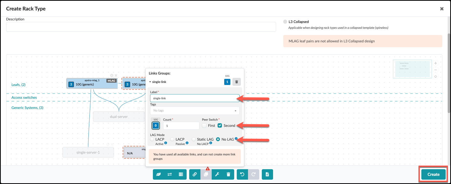Click the arrows icon to add access switch

coord(170,175)
